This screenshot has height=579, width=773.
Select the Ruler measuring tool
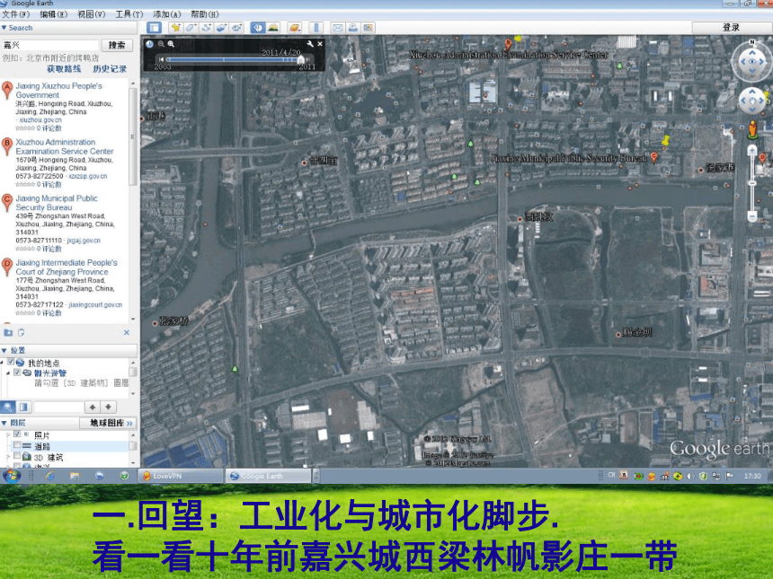pyautogui.click(x=316, y=28)
